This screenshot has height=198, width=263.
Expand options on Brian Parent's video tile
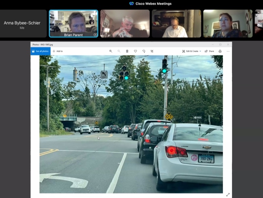[x=95, y=35]
